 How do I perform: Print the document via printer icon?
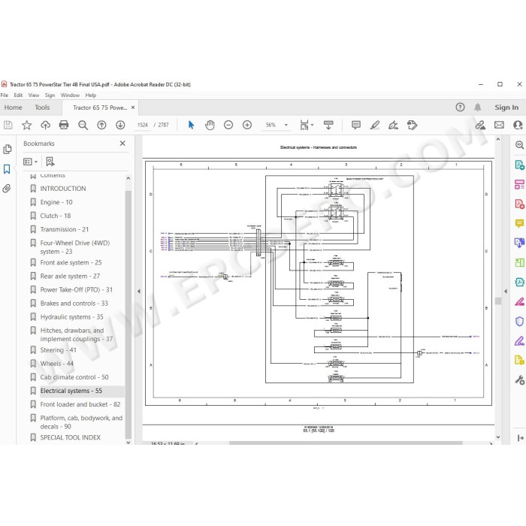64,125
